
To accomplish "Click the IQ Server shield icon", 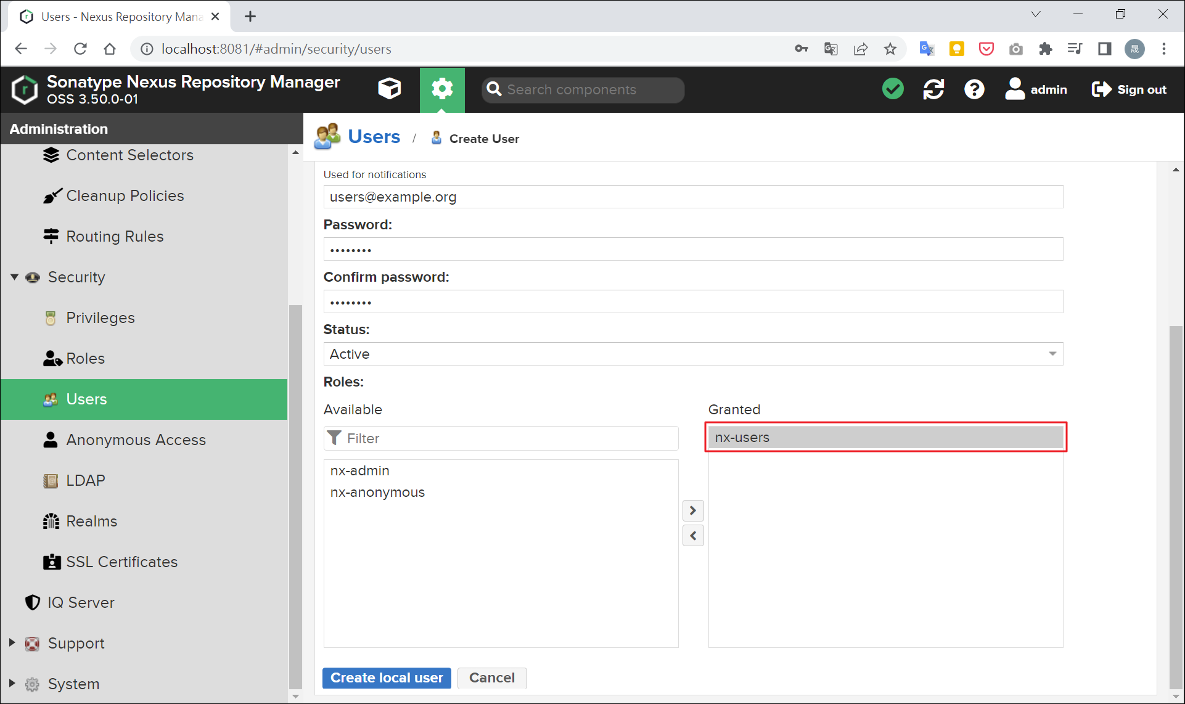I will click(32, 602).
